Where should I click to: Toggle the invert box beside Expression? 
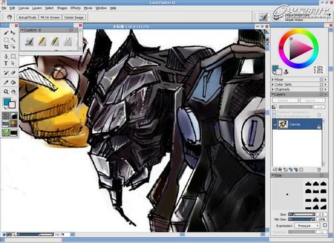[x=325, y=225]
